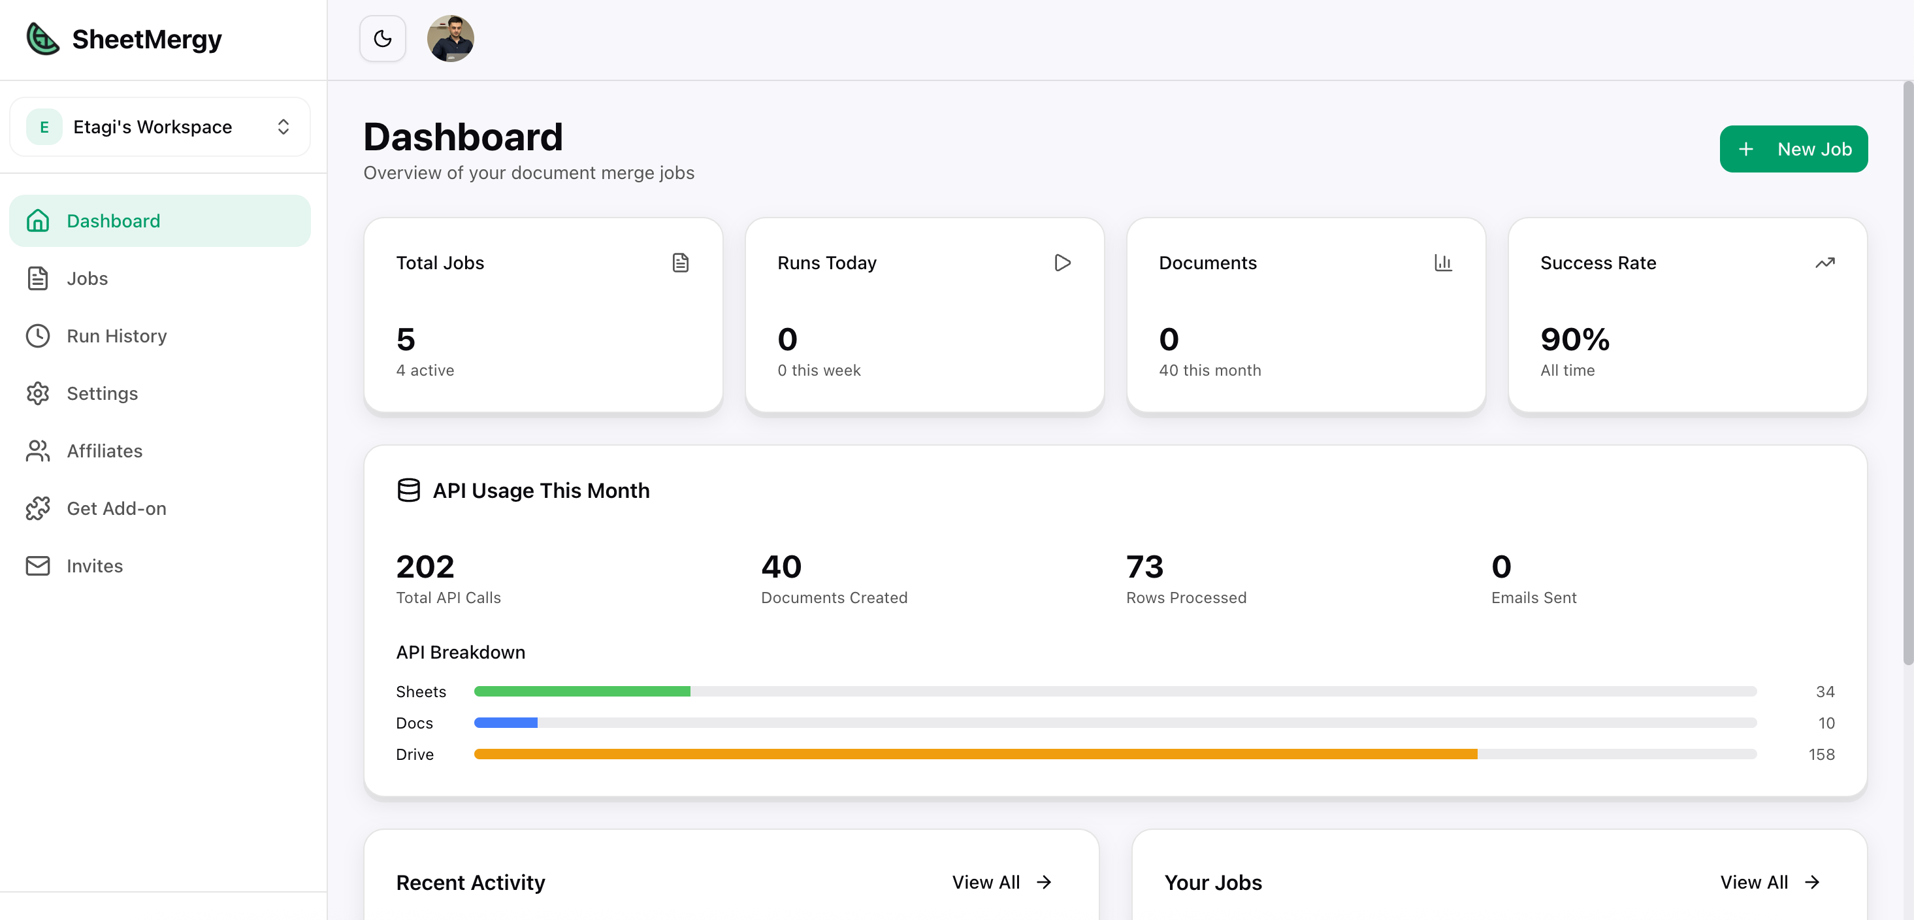Click the Run History clock icon
1914x920 pixels.
click(38, 336)
